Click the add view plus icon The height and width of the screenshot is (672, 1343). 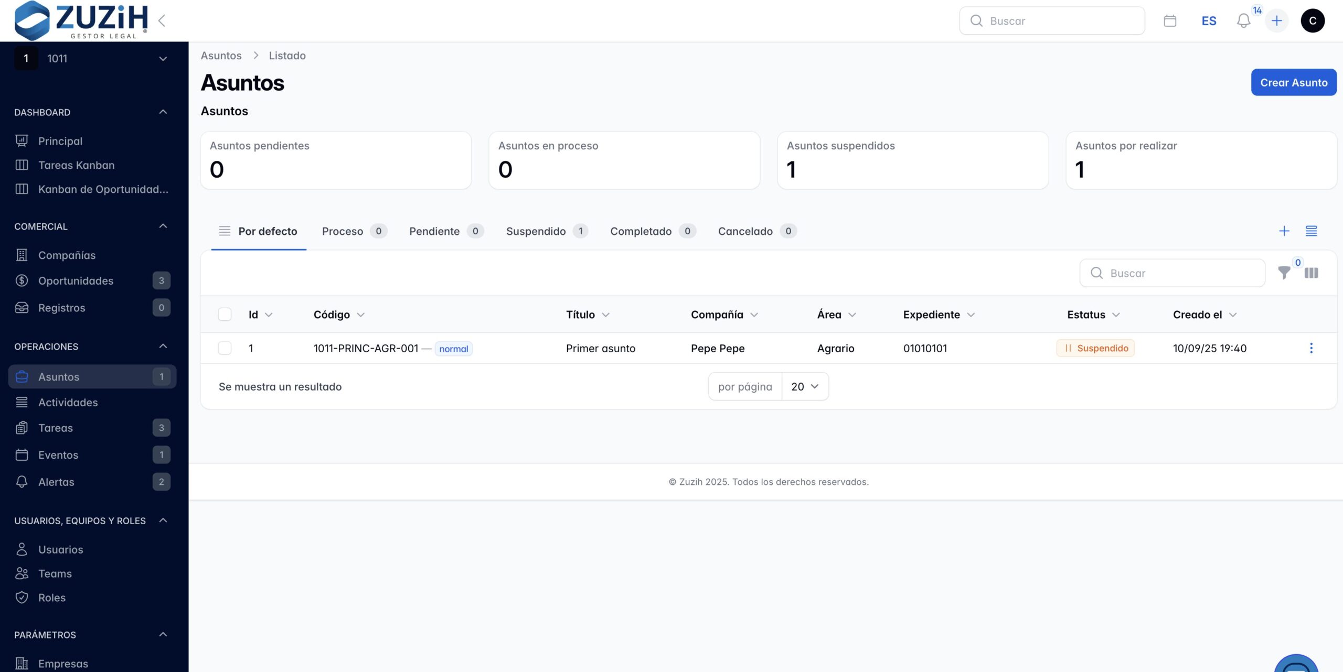coord(1284,231)
